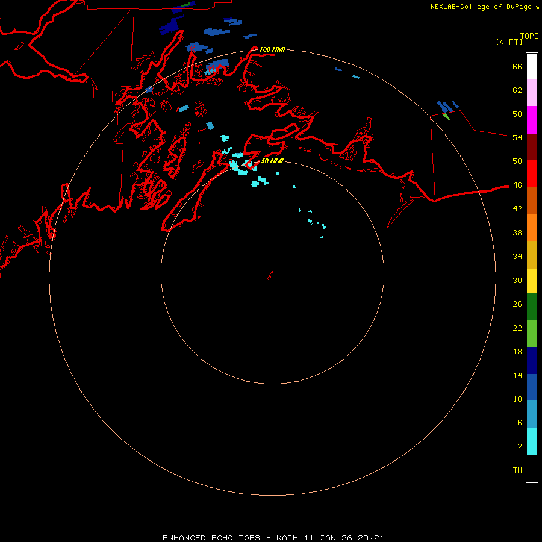542x542 pixels.
Task: Select the black bottom legend swatch
Action: point(532,469)
